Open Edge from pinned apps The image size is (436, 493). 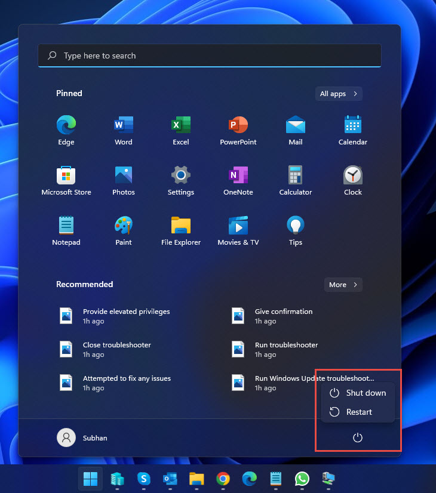click(x=66, y=130)
